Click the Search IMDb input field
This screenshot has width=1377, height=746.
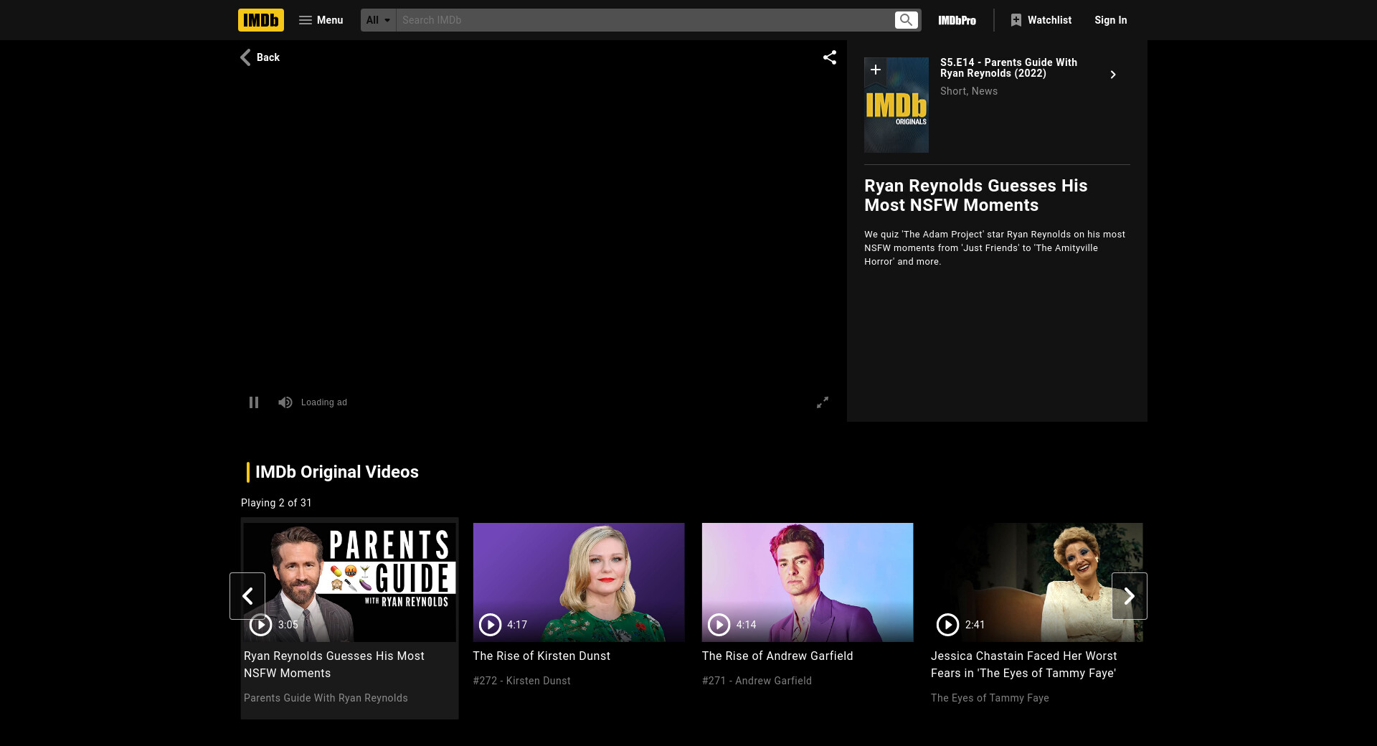click(x=644, y=20)
